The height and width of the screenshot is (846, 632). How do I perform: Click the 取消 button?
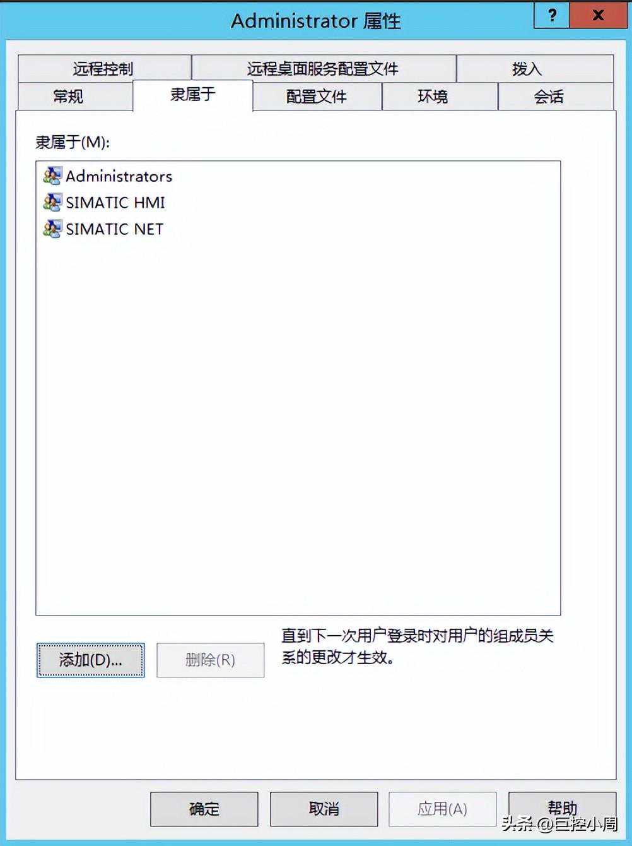[x=324, y=809]
